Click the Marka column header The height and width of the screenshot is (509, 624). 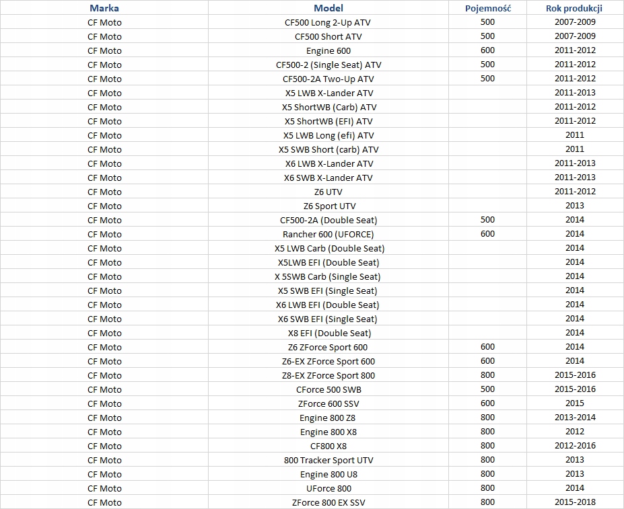(104, 8)
